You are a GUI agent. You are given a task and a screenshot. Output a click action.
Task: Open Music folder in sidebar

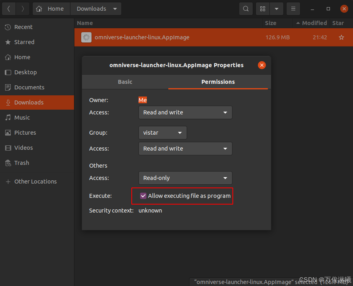37,118
